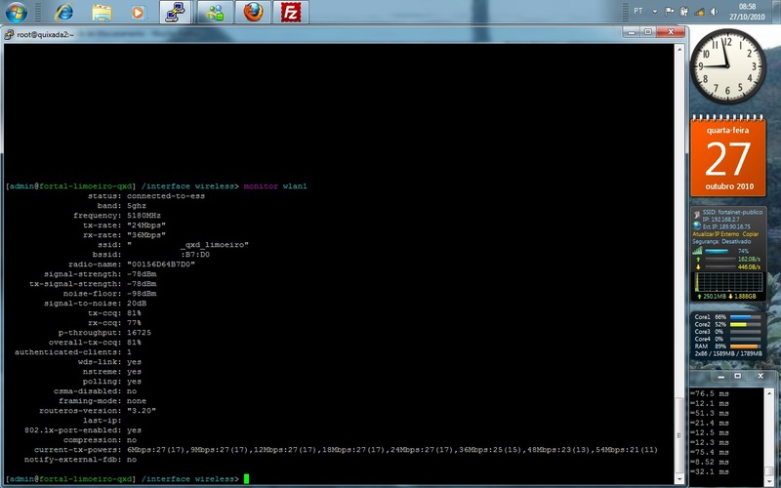Click the globe icon beside Ext. IP
781x488 pixels.
coord(697,226)
